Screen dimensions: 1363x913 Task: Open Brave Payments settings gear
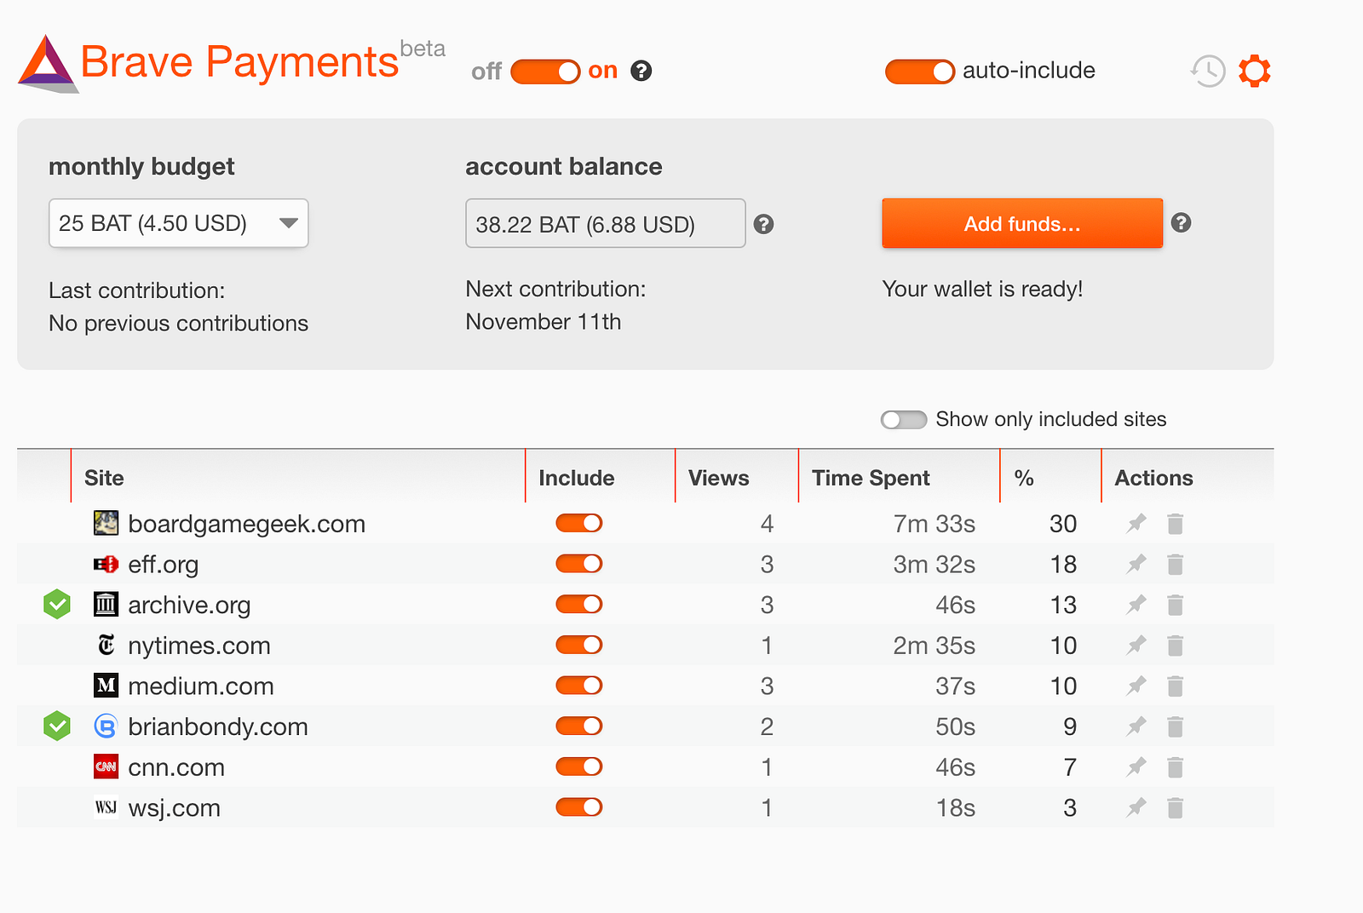click(1254, 72)
